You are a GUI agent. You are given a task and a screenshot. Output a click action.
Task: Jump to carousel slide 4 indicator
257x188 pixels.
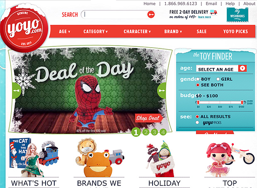pyautogui.click(x=163, y=132)
